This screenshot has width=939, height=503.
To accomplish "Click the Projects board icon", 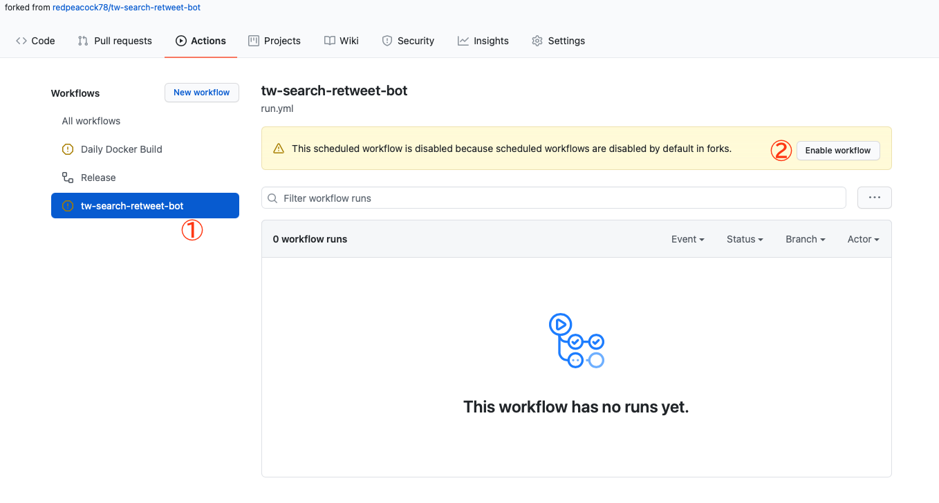I will [x=254, y=41].
